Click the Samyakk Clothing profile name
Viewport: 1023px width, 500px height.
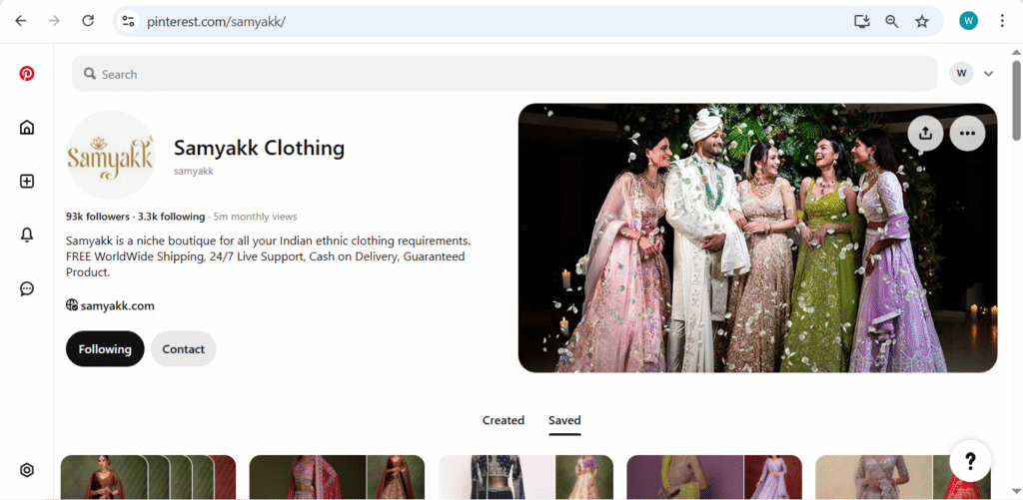(259, 148)
